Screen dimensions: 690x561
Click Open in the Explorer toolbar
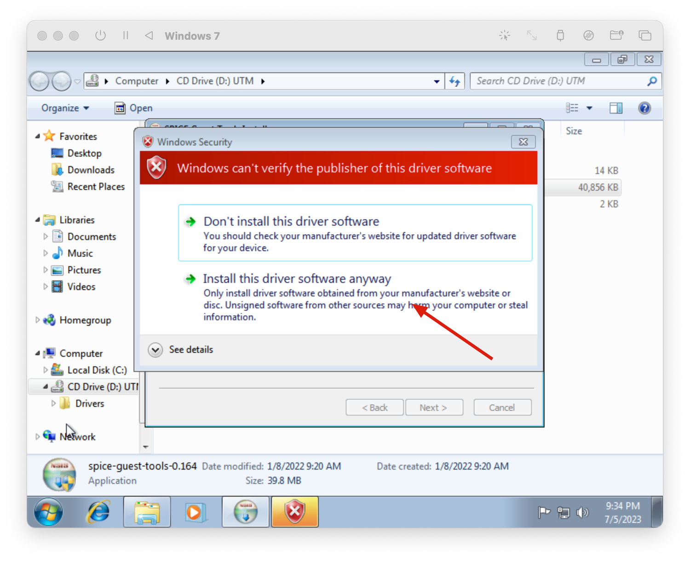134,108
